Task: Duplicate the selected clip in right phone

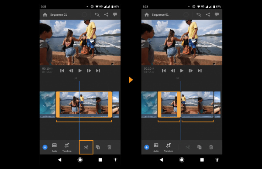Action: [200, 147]
